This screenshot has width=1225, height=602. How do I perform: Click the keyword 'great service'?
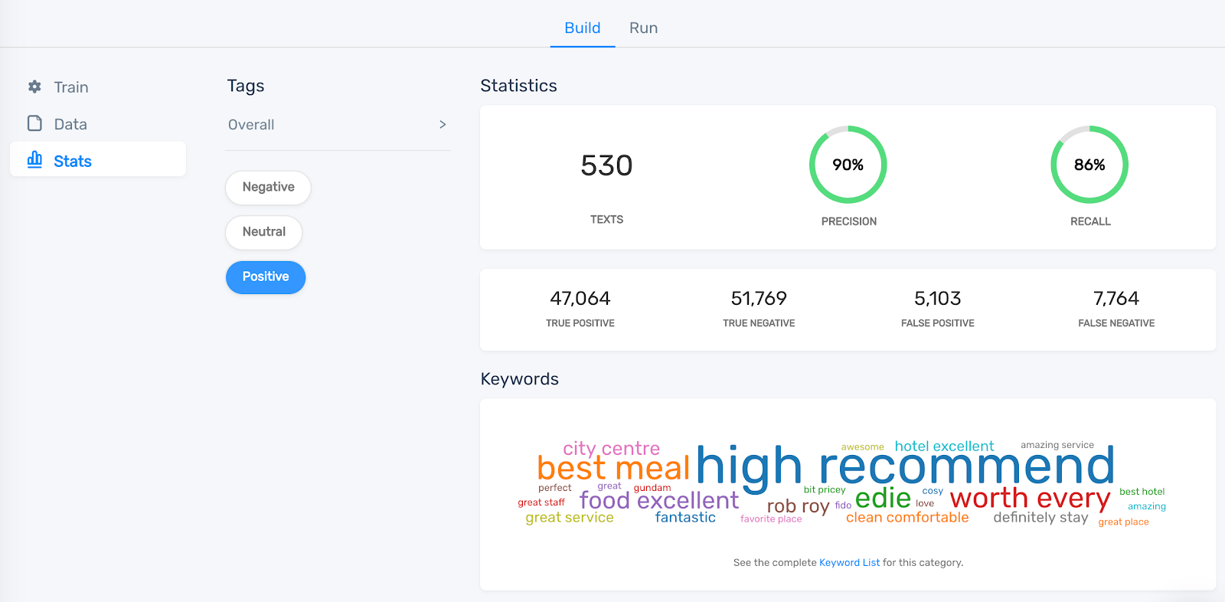point(569,518)
